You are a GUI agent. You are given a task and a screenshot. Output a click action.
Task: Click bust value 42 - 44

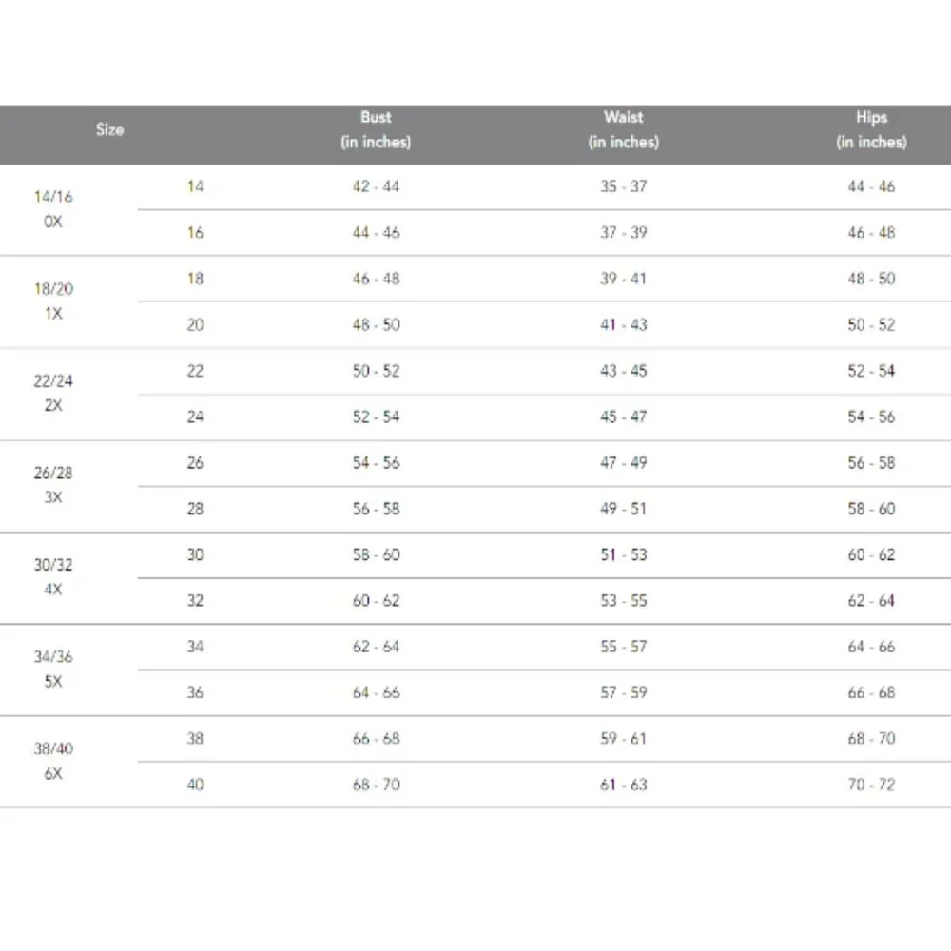376,186
